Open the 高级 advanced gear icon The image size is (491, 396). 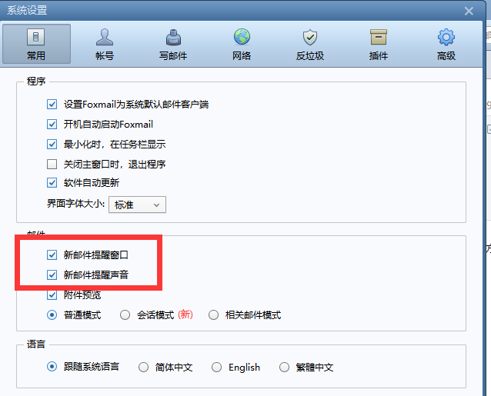[446, 43]
